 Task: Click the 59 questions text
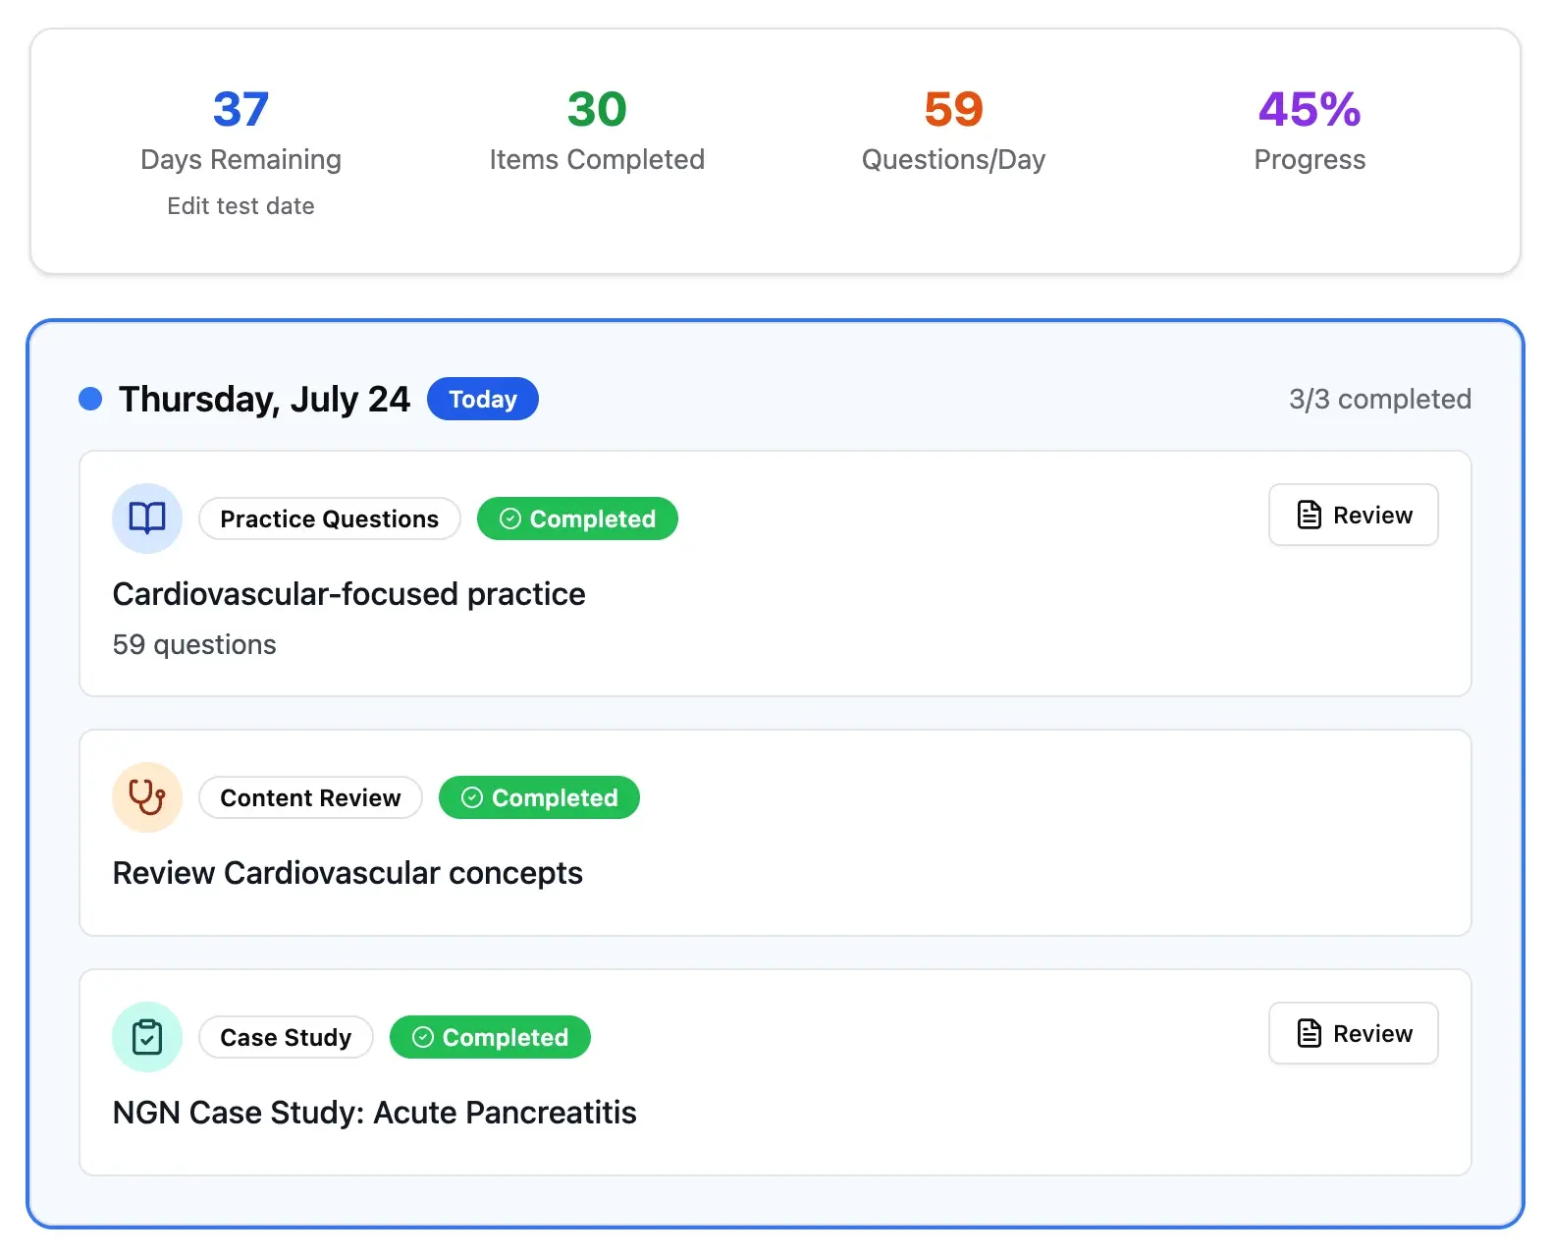194,644
